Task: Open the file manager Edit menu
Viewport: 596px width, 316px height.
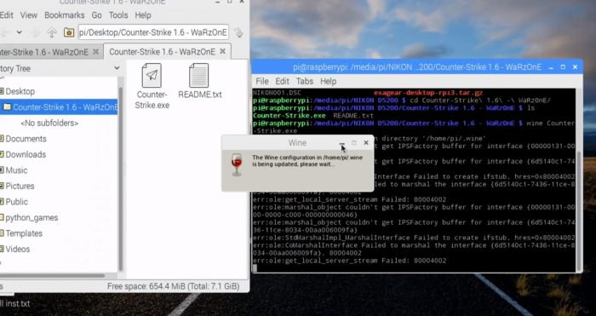Action: (x=7, y=15)
